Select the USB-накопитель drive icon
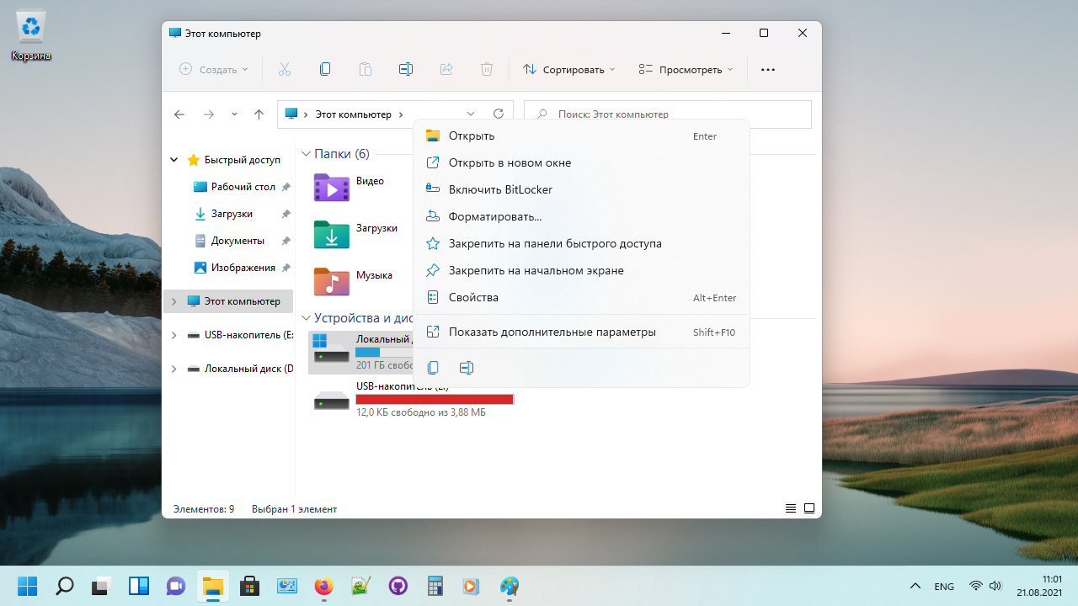The width and height of the screenshot is (1078, 606). coord(331,400)
